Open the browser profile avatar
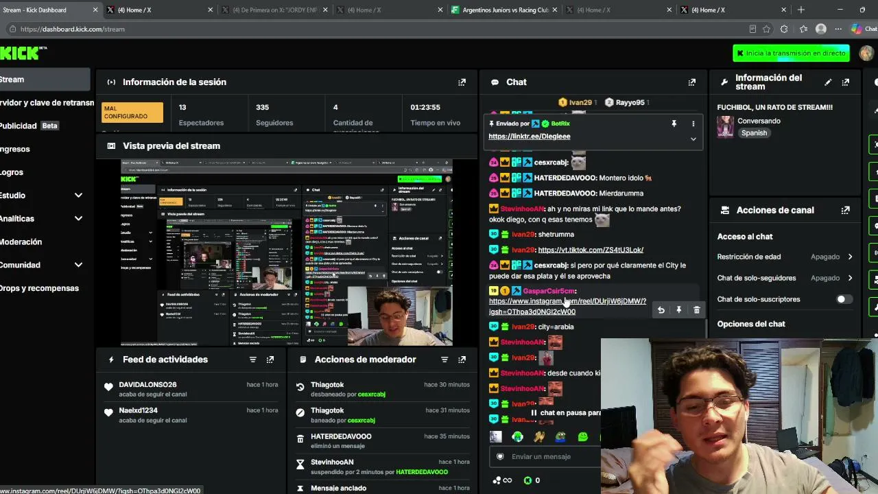Screen dimensions: 878x494 tap(821, 29)
